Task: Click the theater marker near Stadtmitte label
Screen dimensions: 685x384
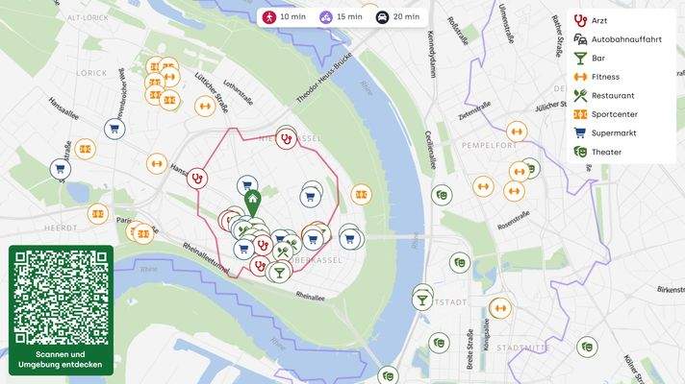Action: pos(587,348)
